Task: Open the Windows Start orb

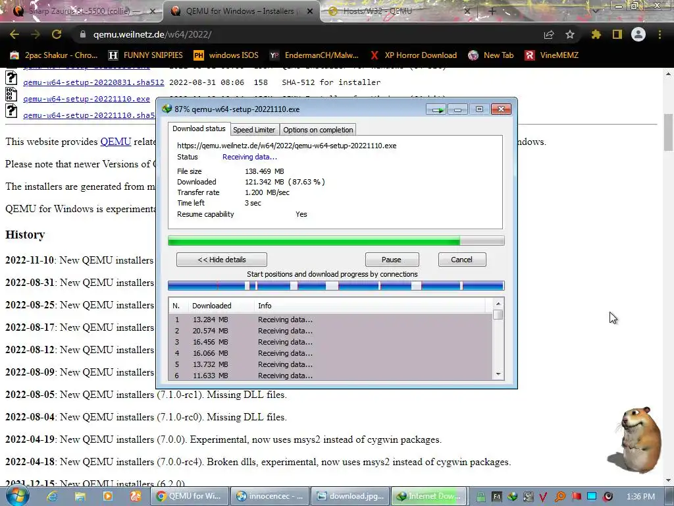Action: [18, 495]
